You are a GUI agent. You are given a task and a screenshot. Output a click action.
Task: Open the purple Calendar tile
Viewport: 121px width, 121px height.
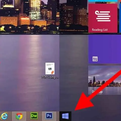point(105,49)
